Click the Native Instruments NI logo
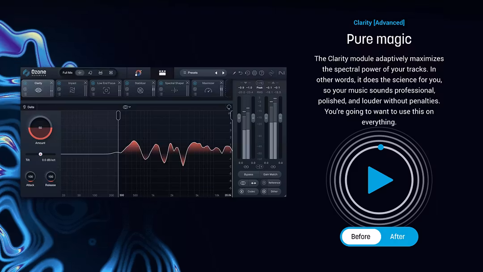This screenshot has width=483, height=272. tap(282, 73)
